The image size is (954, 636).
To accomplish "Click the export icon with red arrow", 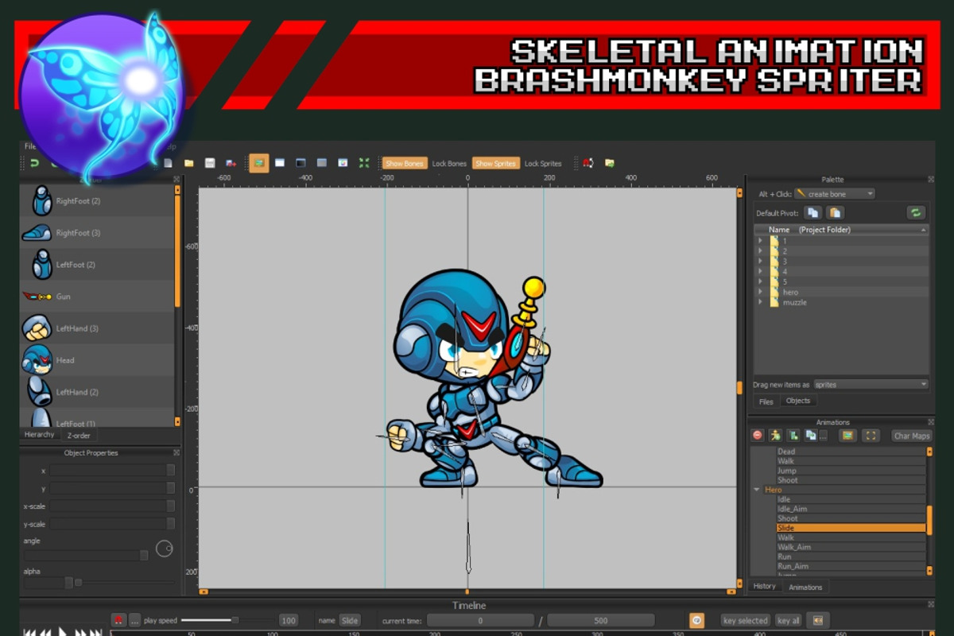I will click(231, 163).
